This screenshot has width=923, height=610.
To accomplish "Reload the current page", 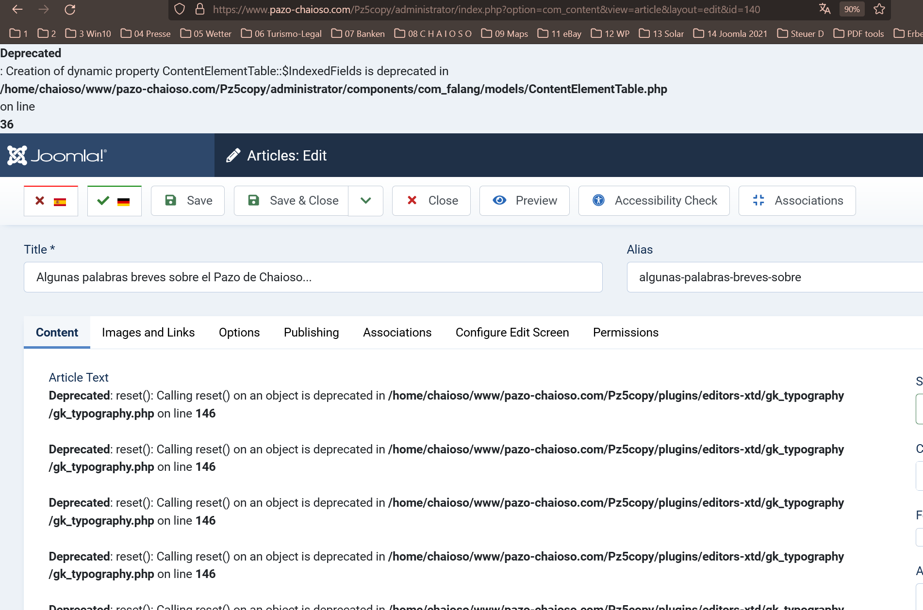I will click(x=70, y=9).
